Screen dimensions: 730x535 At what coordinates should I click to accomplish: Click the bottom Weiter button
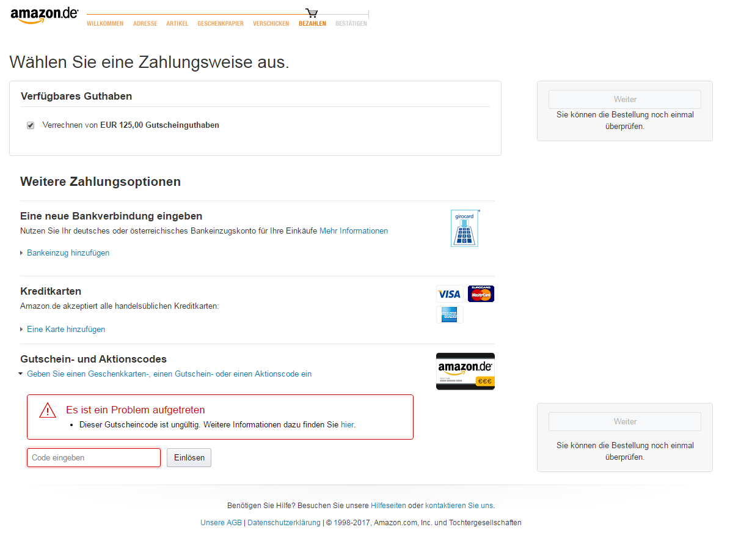click(625, 422)
